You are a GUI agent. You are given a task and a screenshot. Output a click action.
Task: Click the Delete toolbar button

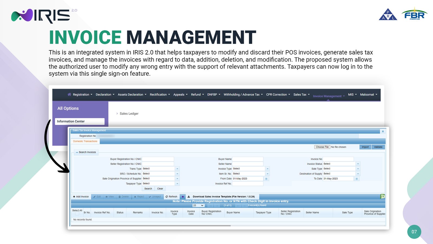point(124,197)
